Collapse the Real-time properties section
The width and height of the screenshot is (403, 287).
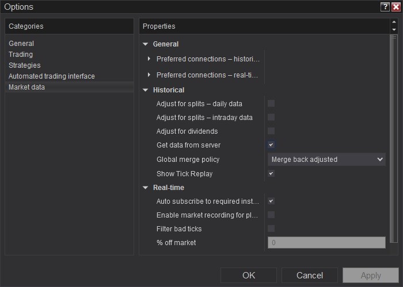[x=146, y=188]
